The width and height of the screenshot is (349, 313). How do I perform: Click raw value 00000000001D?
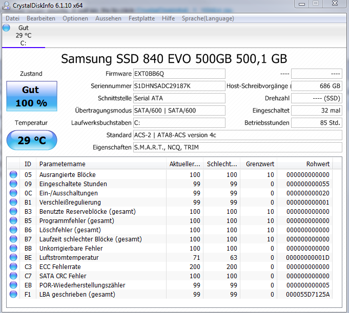pyautogui.click(x=308, y=258)
